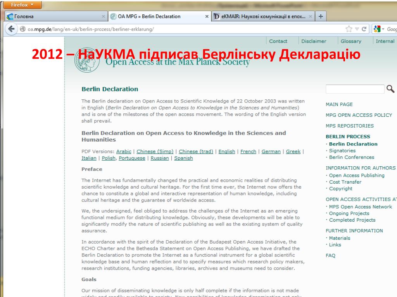
Task: Open the Firefox application menu button
Action: point(22,5)
